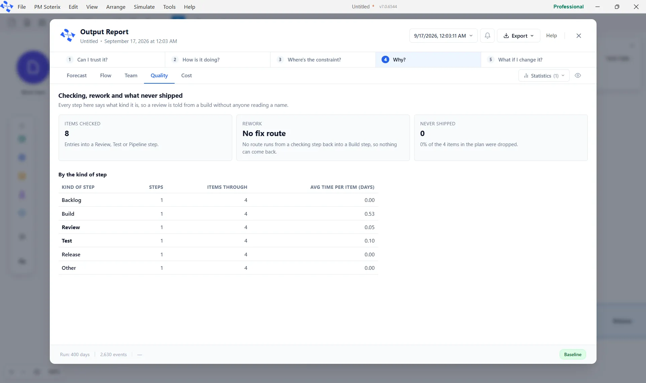Toggle the eye visibility icon beside Statistics
This screenshot has width=646, height=383.
(578, 76)
